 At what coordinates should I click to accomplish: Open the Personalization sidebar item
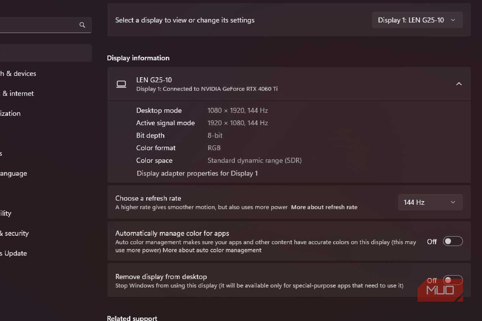[10, 114]
